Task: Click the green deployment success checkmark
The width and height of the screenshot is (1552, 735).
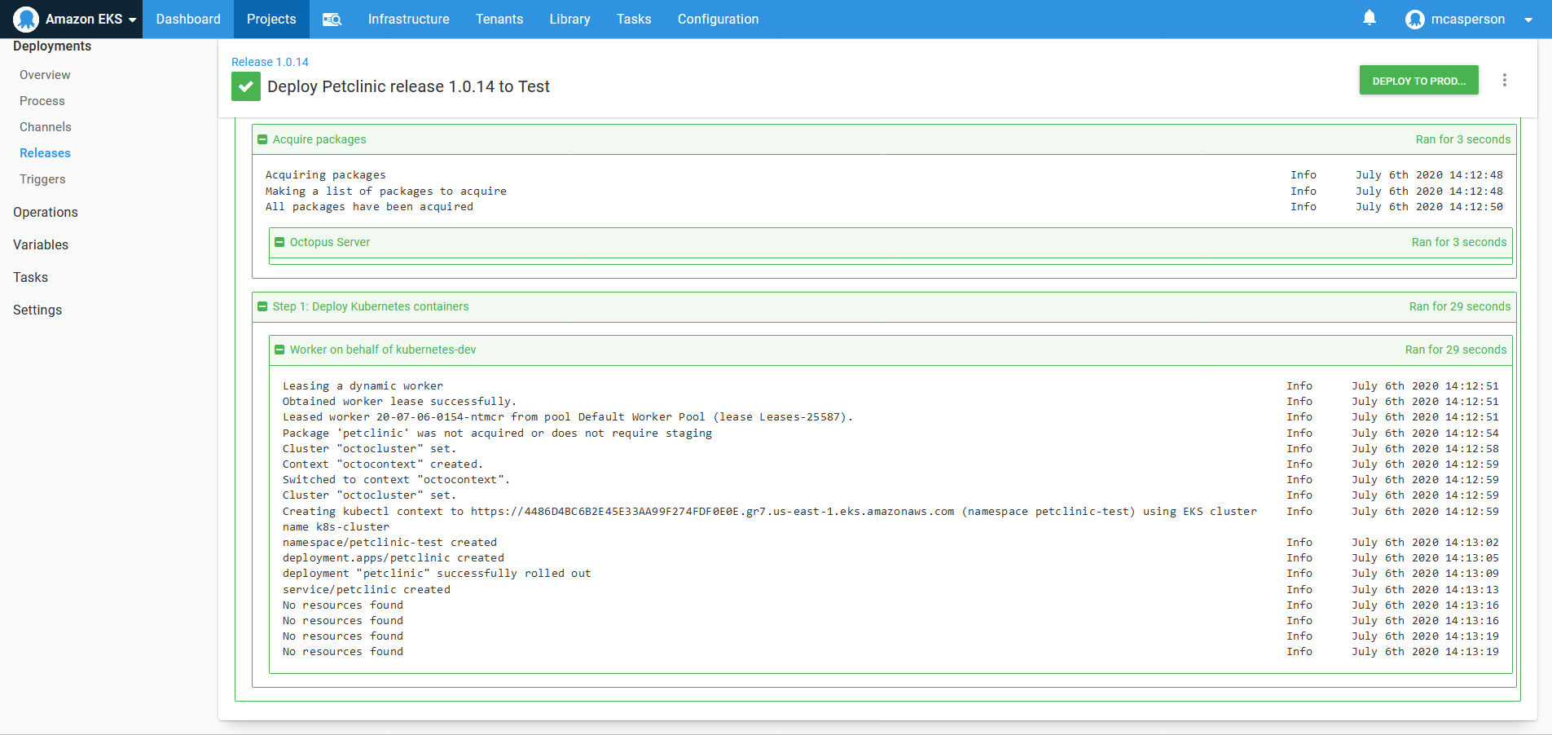Action: point(245,86)
